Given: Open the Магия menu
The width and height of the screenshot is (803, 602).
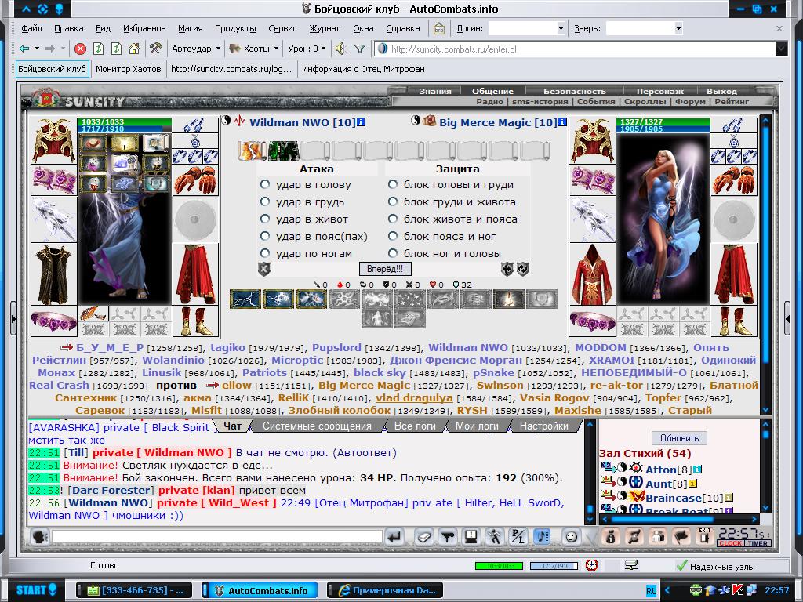Looking at the screenshot, I should point(190,28).
